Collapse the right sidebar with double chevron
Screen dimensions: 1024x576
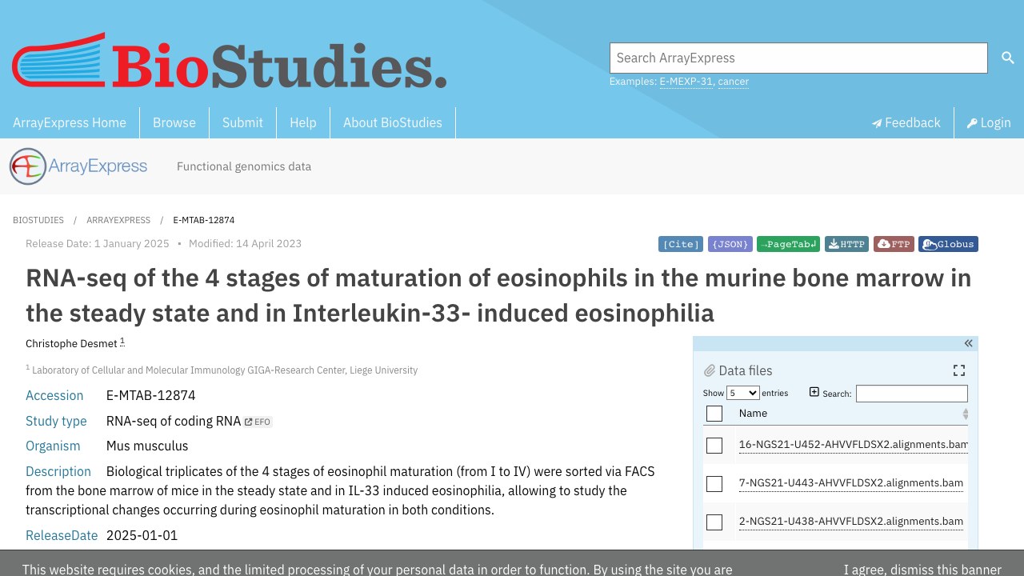click(968, 343)
